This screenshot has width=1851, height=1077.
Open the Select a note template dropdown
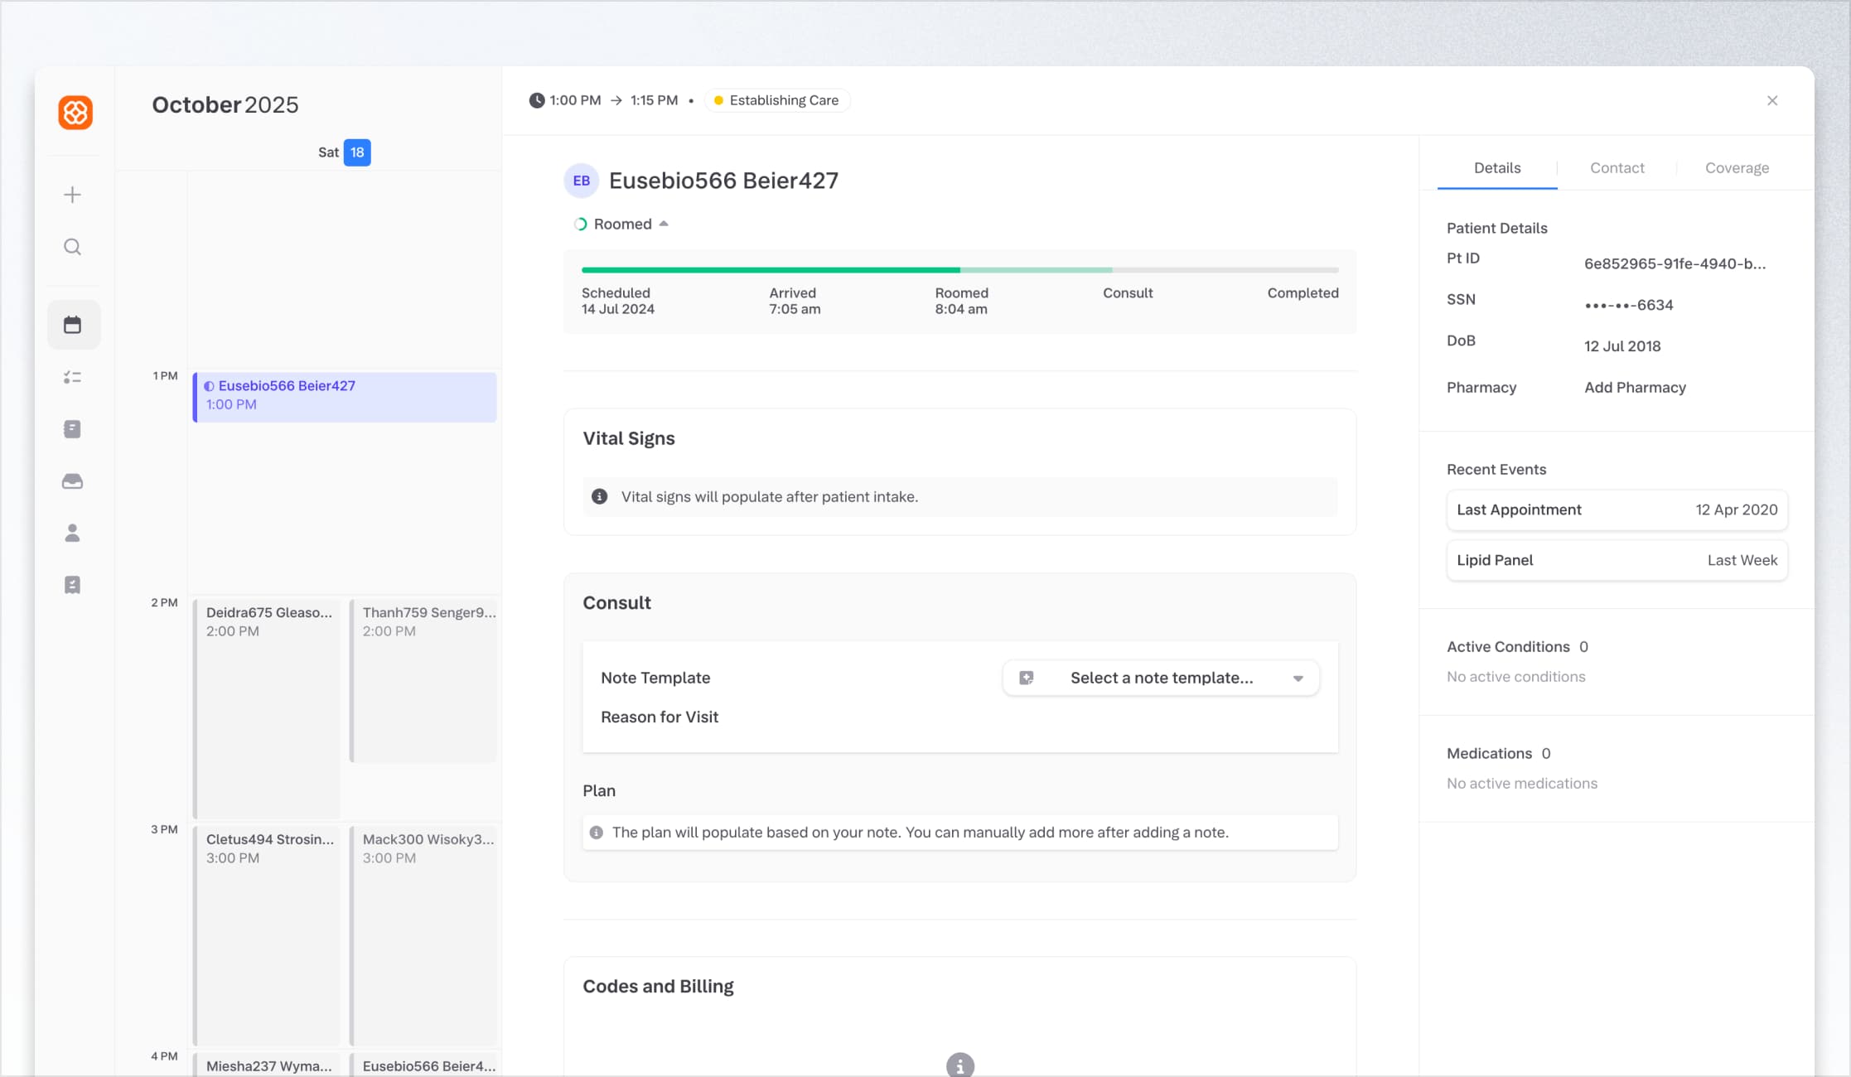click(x=1161, y=678)
